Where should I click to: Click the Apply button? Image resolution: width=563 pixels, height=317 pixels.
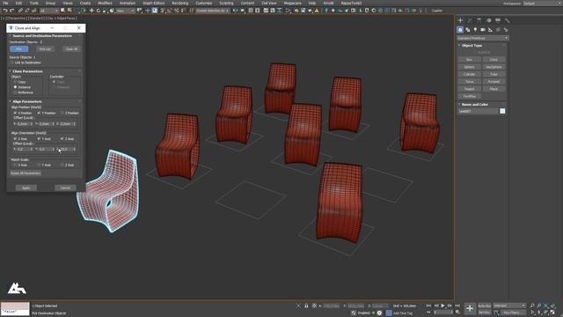point(26,188)
